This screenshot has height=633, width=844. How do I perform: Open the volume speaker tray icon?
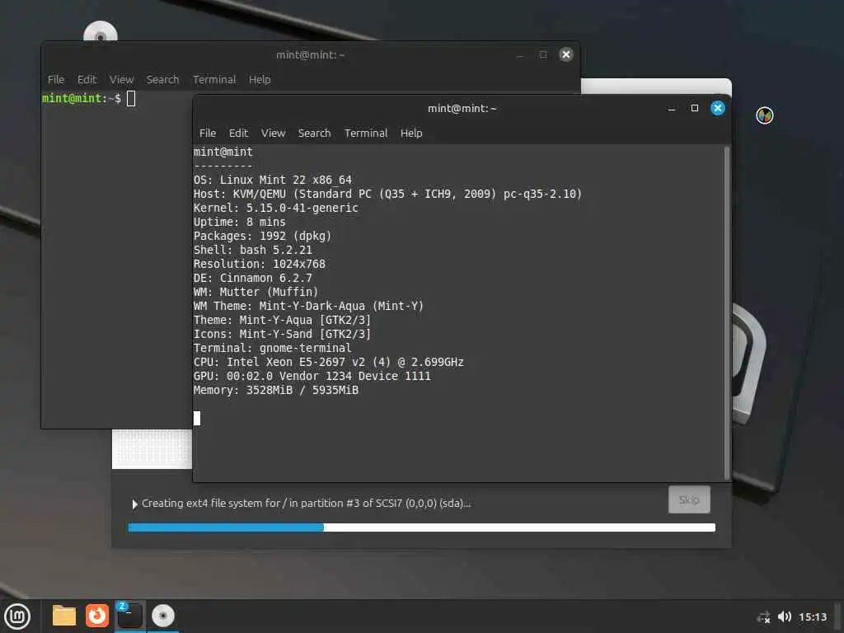pyautogui.click(x=785, y=617)
